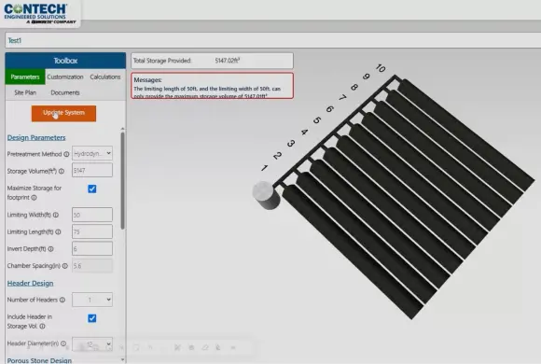541x364 pixels.
Task: Click the panel scroll down arrow near Porous Stone Design
Action: pos(122,360)
